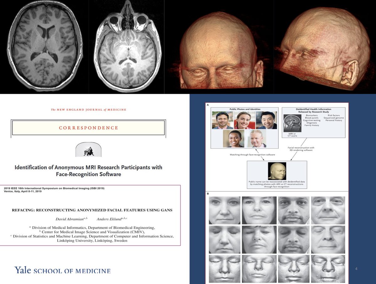Click the 3D reconstructed face model in the diagram
The height and width of the screenshot is (284, 376).
pyautogui.click(x=276, y=171)
